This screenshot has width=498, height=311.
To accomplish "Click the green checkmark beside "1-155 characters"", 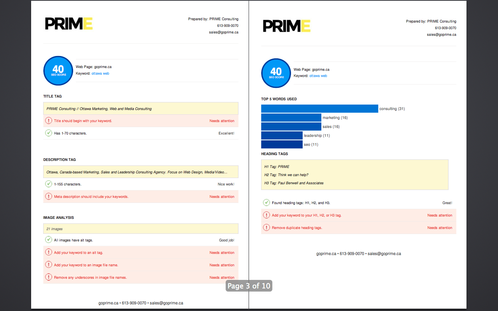I will tap(49, 184).
